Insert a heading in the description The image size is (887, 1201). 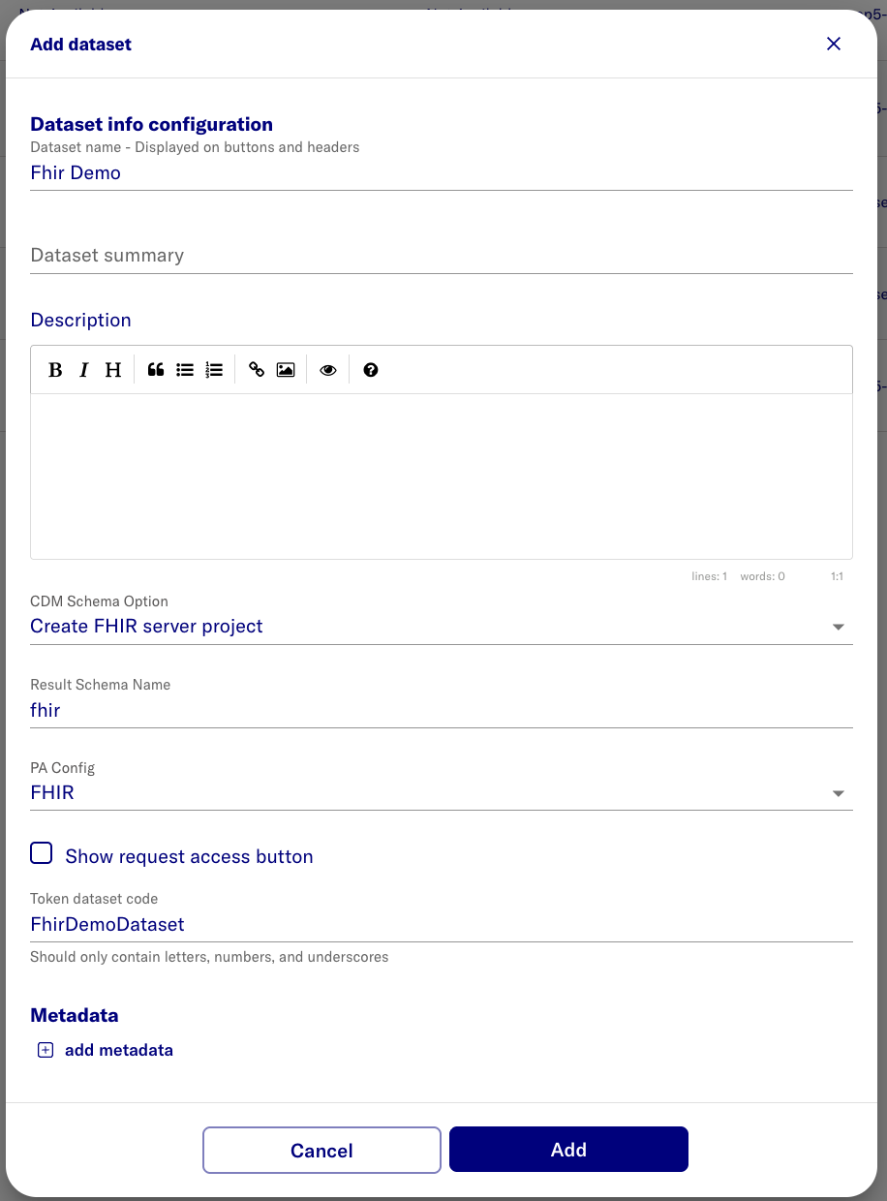pos(112,369)
